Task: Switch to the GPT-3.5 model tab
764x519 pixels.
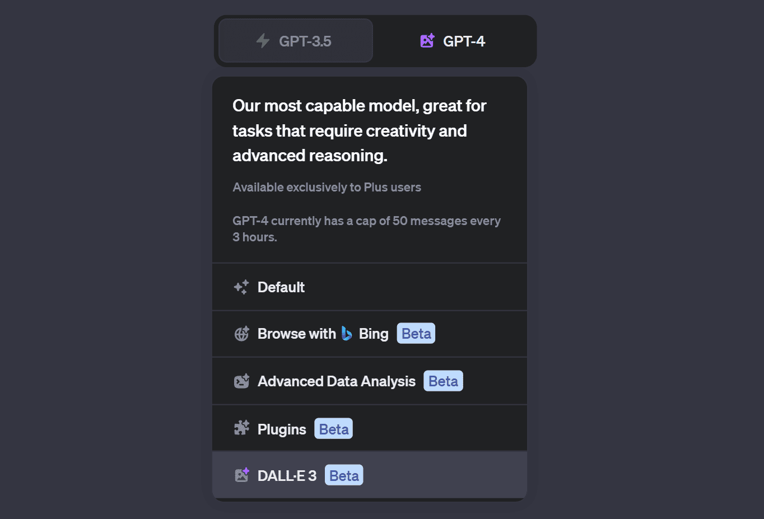Action: [296, 41]
